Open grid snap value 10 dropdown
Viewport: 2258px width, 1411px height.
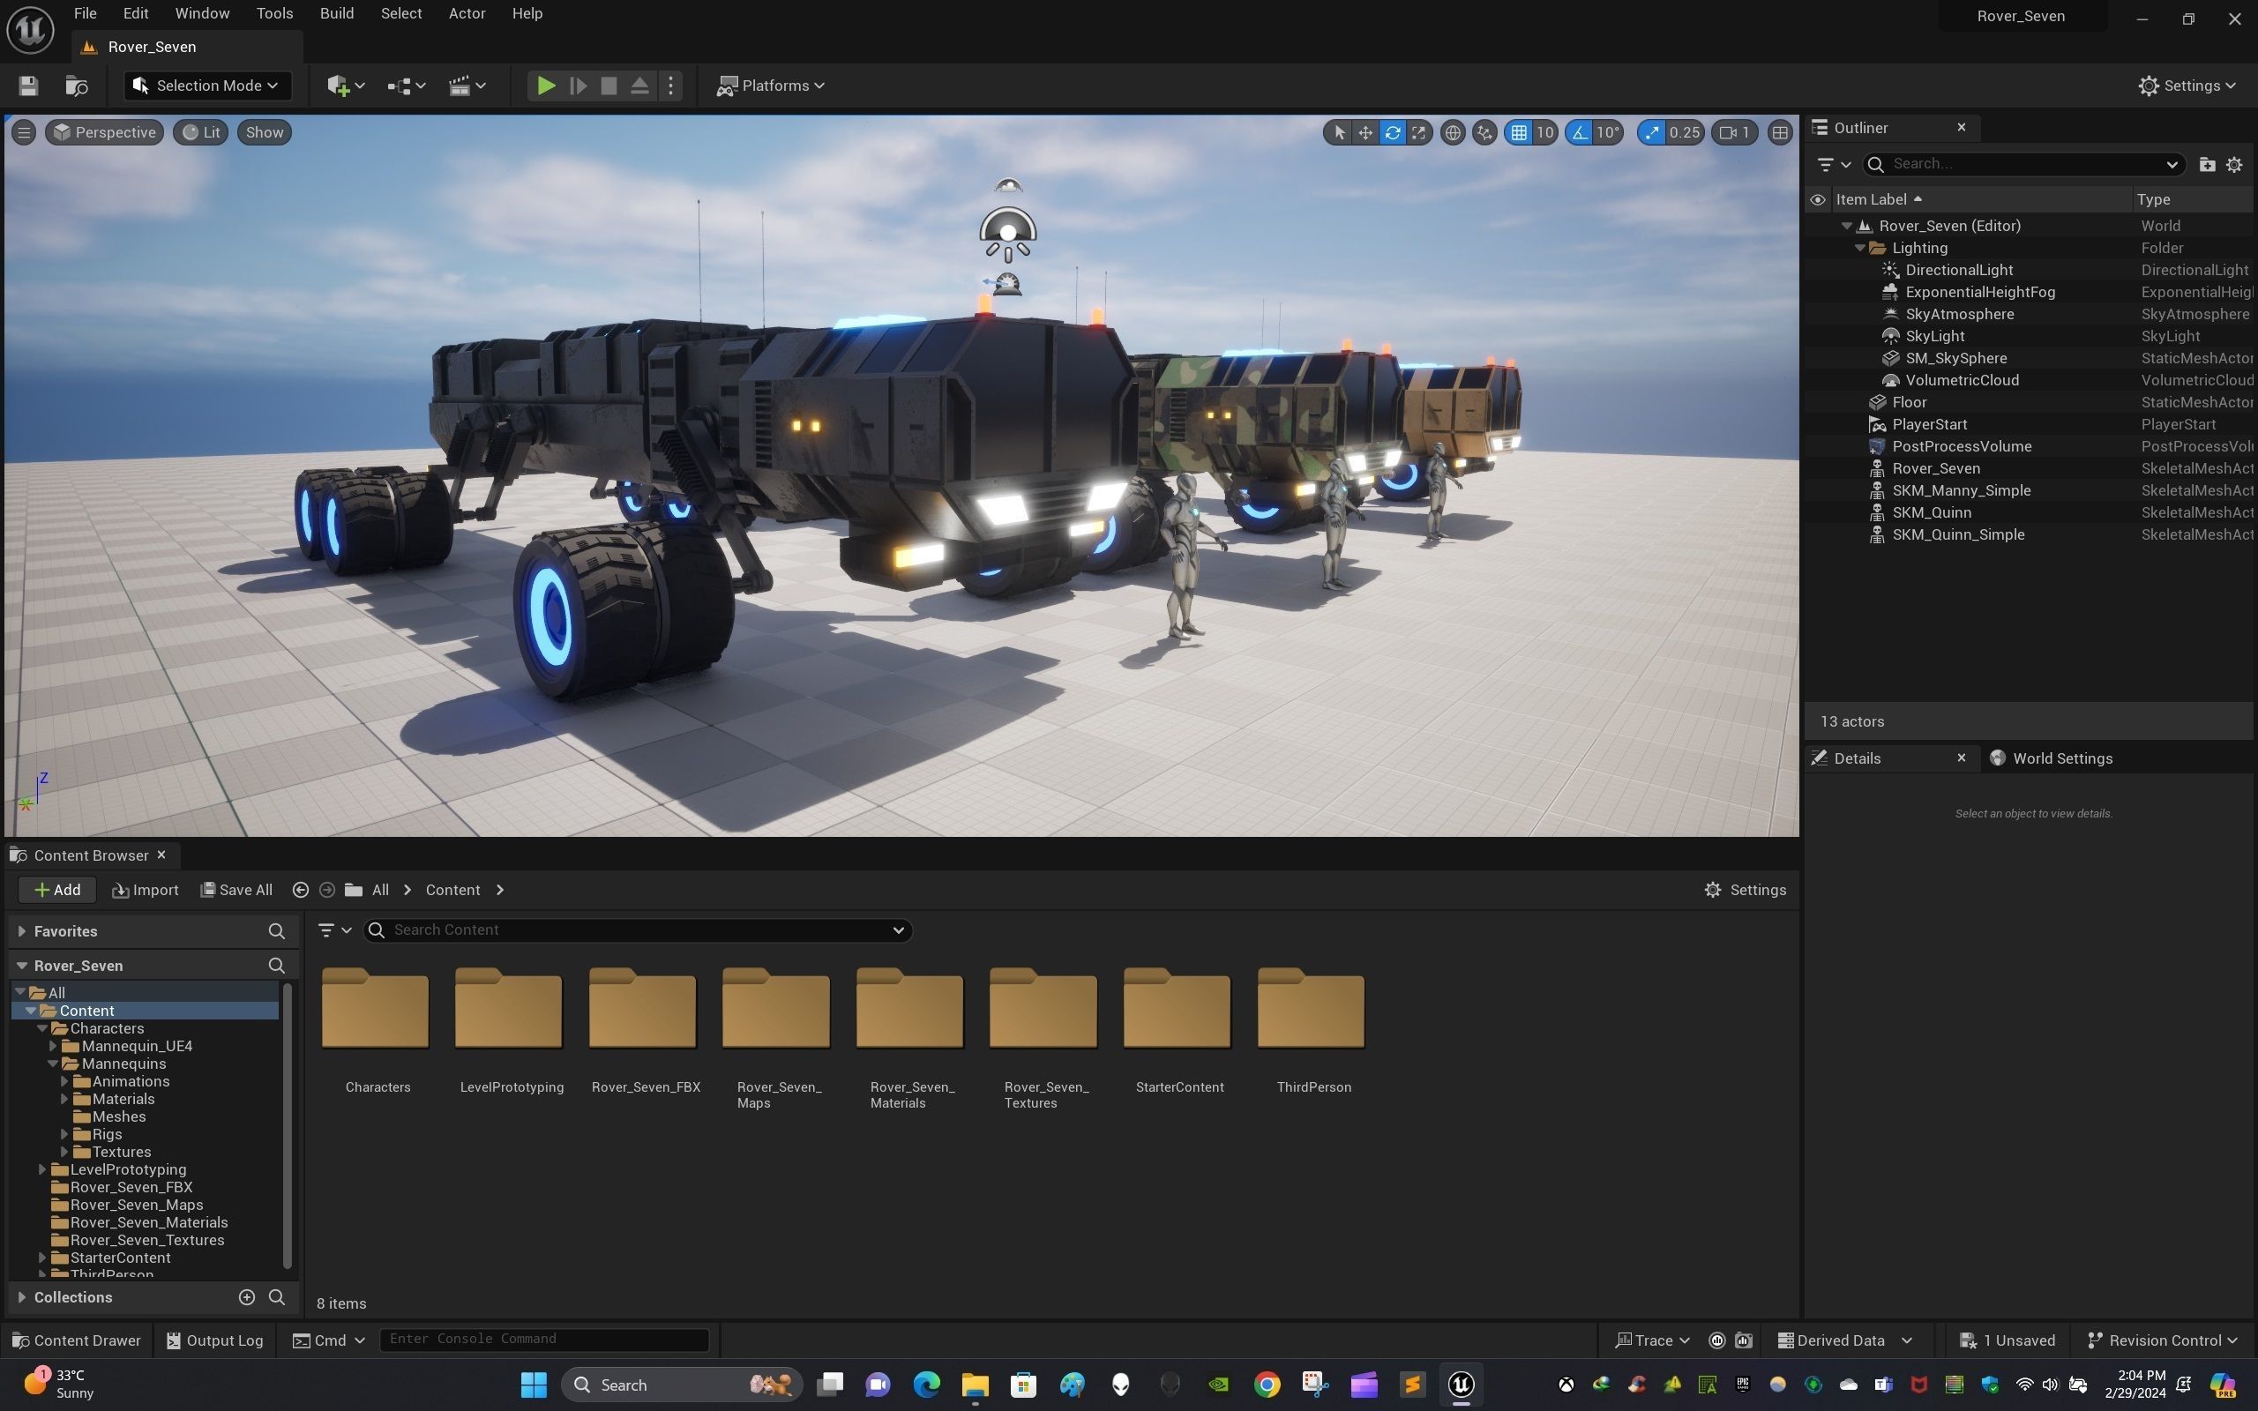pyautogui.click(x=1545, y=132)
